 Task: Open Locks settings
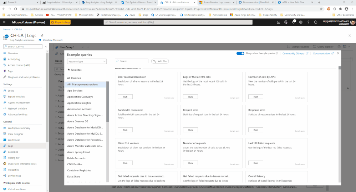pyautogui.click(x=11, y=90)
